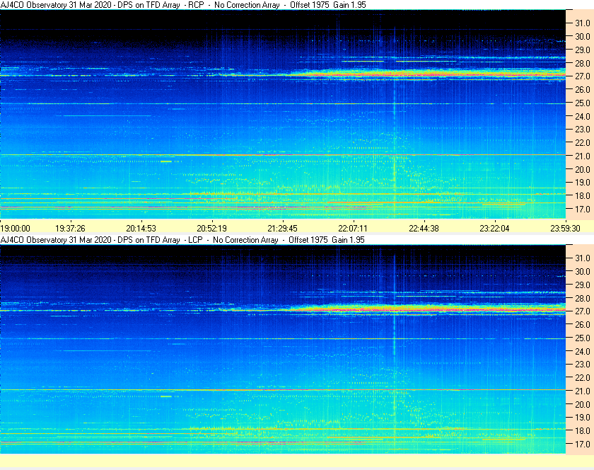Select the 23:22:04 time axis label

click(495, 229)
